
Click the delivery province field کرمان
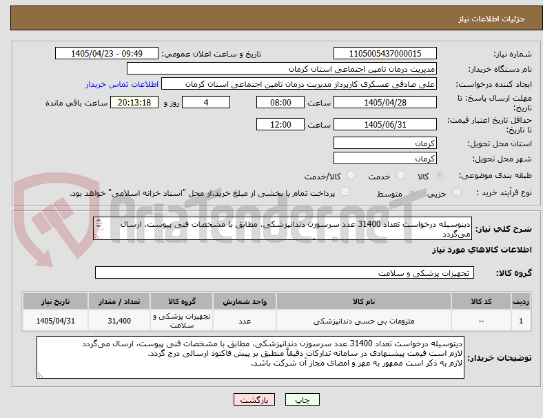pyautogui.click(x=385, y=143)
